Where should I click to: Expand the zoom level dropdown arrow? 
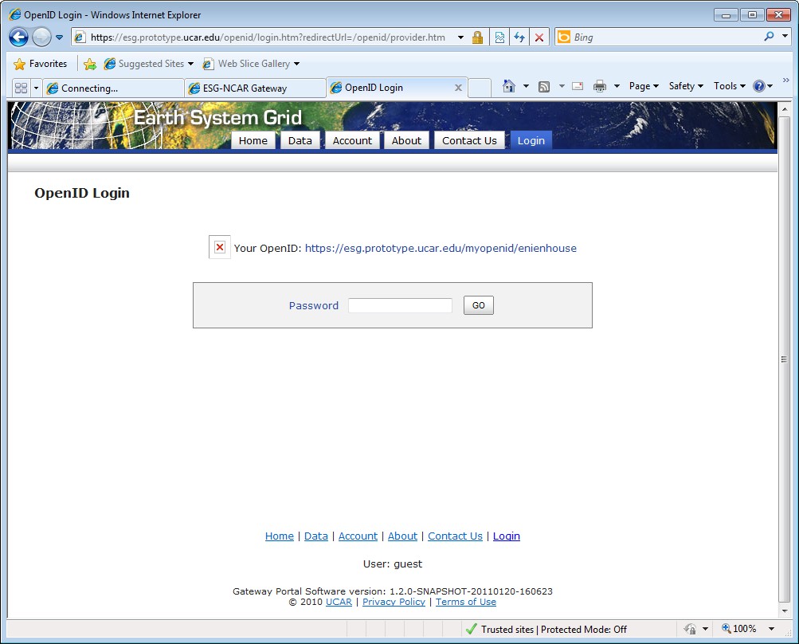pyautogui.click(x=771, y=629)
